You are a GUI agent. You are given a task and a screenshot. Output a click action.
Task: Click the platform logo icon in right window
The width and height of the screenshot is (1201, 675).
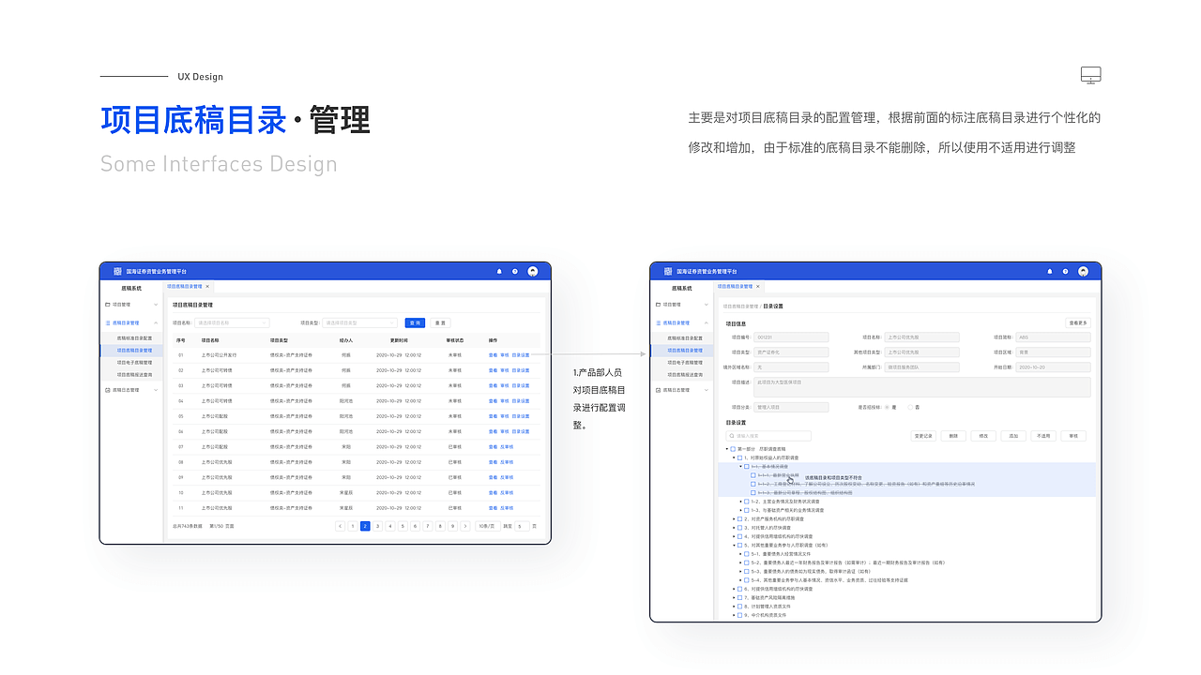click(x=668, y=271)
